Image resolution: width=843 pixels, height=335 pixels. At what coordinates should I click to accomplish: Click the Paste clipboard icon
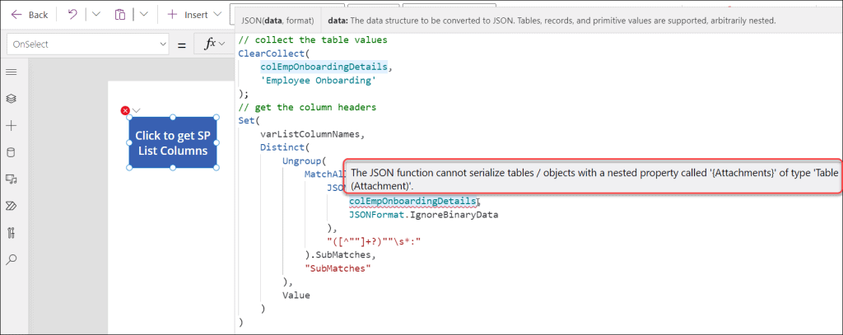tap(119, 15)
